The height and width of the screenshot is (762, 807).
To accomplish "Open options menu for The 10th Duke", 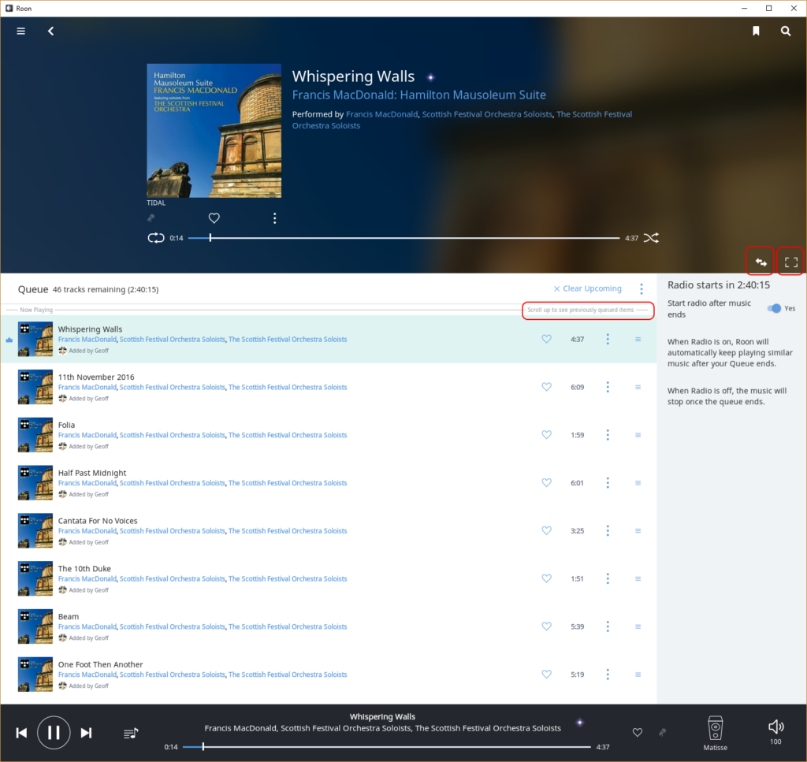I will coord(608,578).
